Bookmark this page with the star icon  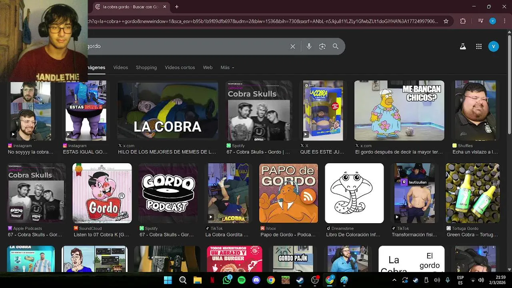[446, 21]
